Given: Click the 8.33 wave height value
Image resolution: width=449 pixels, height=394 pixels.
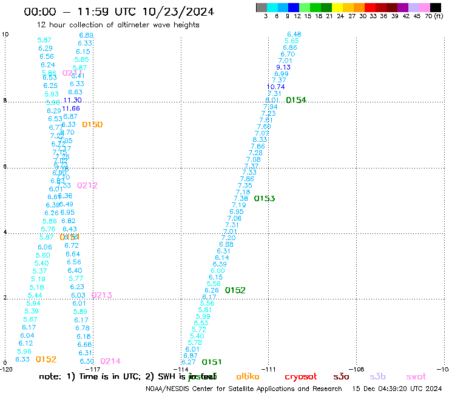Looking at the screenshot, I should pyautogui.click(x=260, y=139).
